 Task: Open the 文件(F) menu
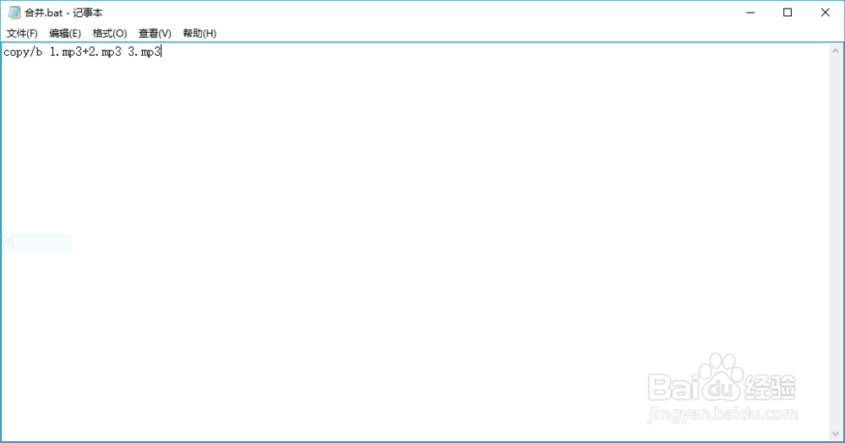click(22, 34)
